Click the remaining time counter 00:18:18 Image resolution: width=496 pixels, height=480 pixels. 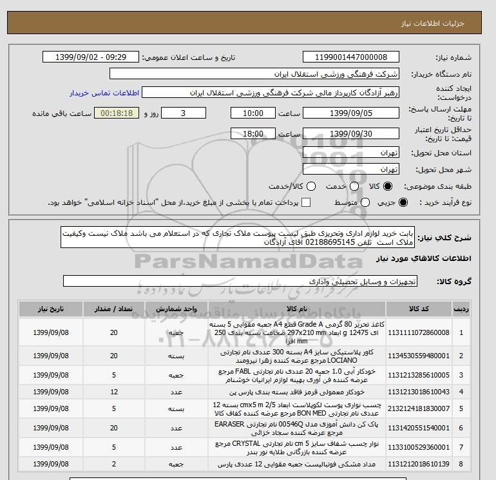(x=117, y=113)
